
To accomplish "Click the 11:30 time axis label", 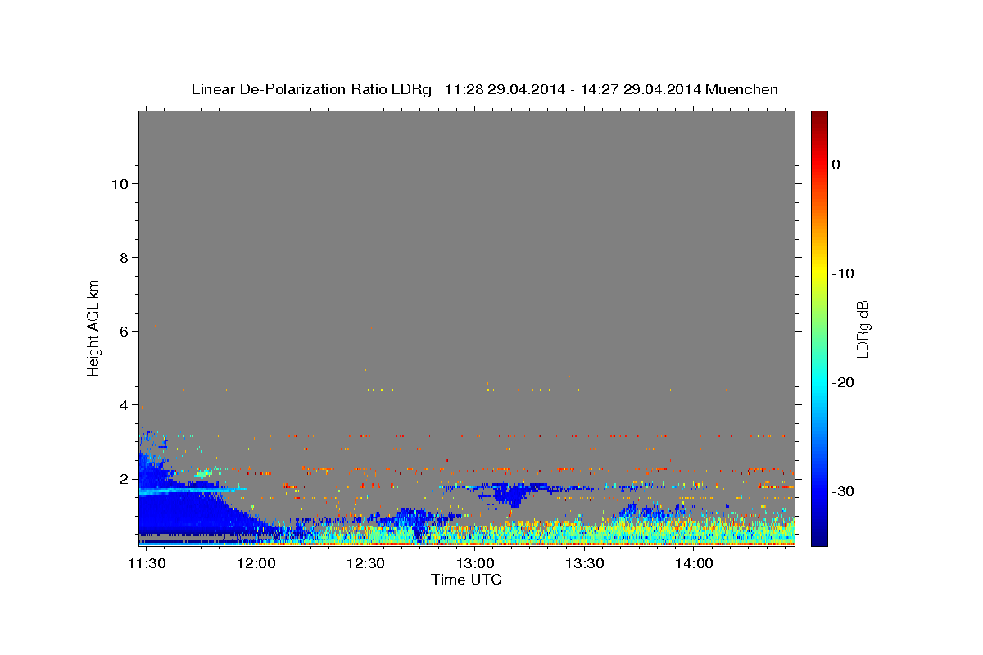I will point(147,563).
